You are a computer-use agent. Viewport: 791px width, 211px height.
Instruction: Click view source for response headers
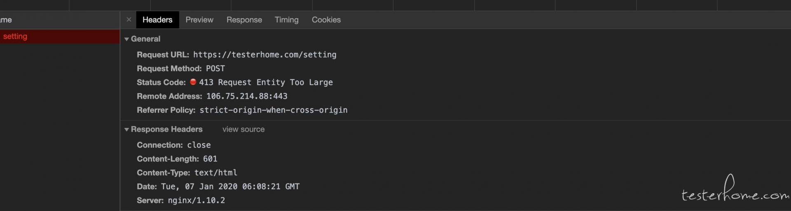(243, 129)
